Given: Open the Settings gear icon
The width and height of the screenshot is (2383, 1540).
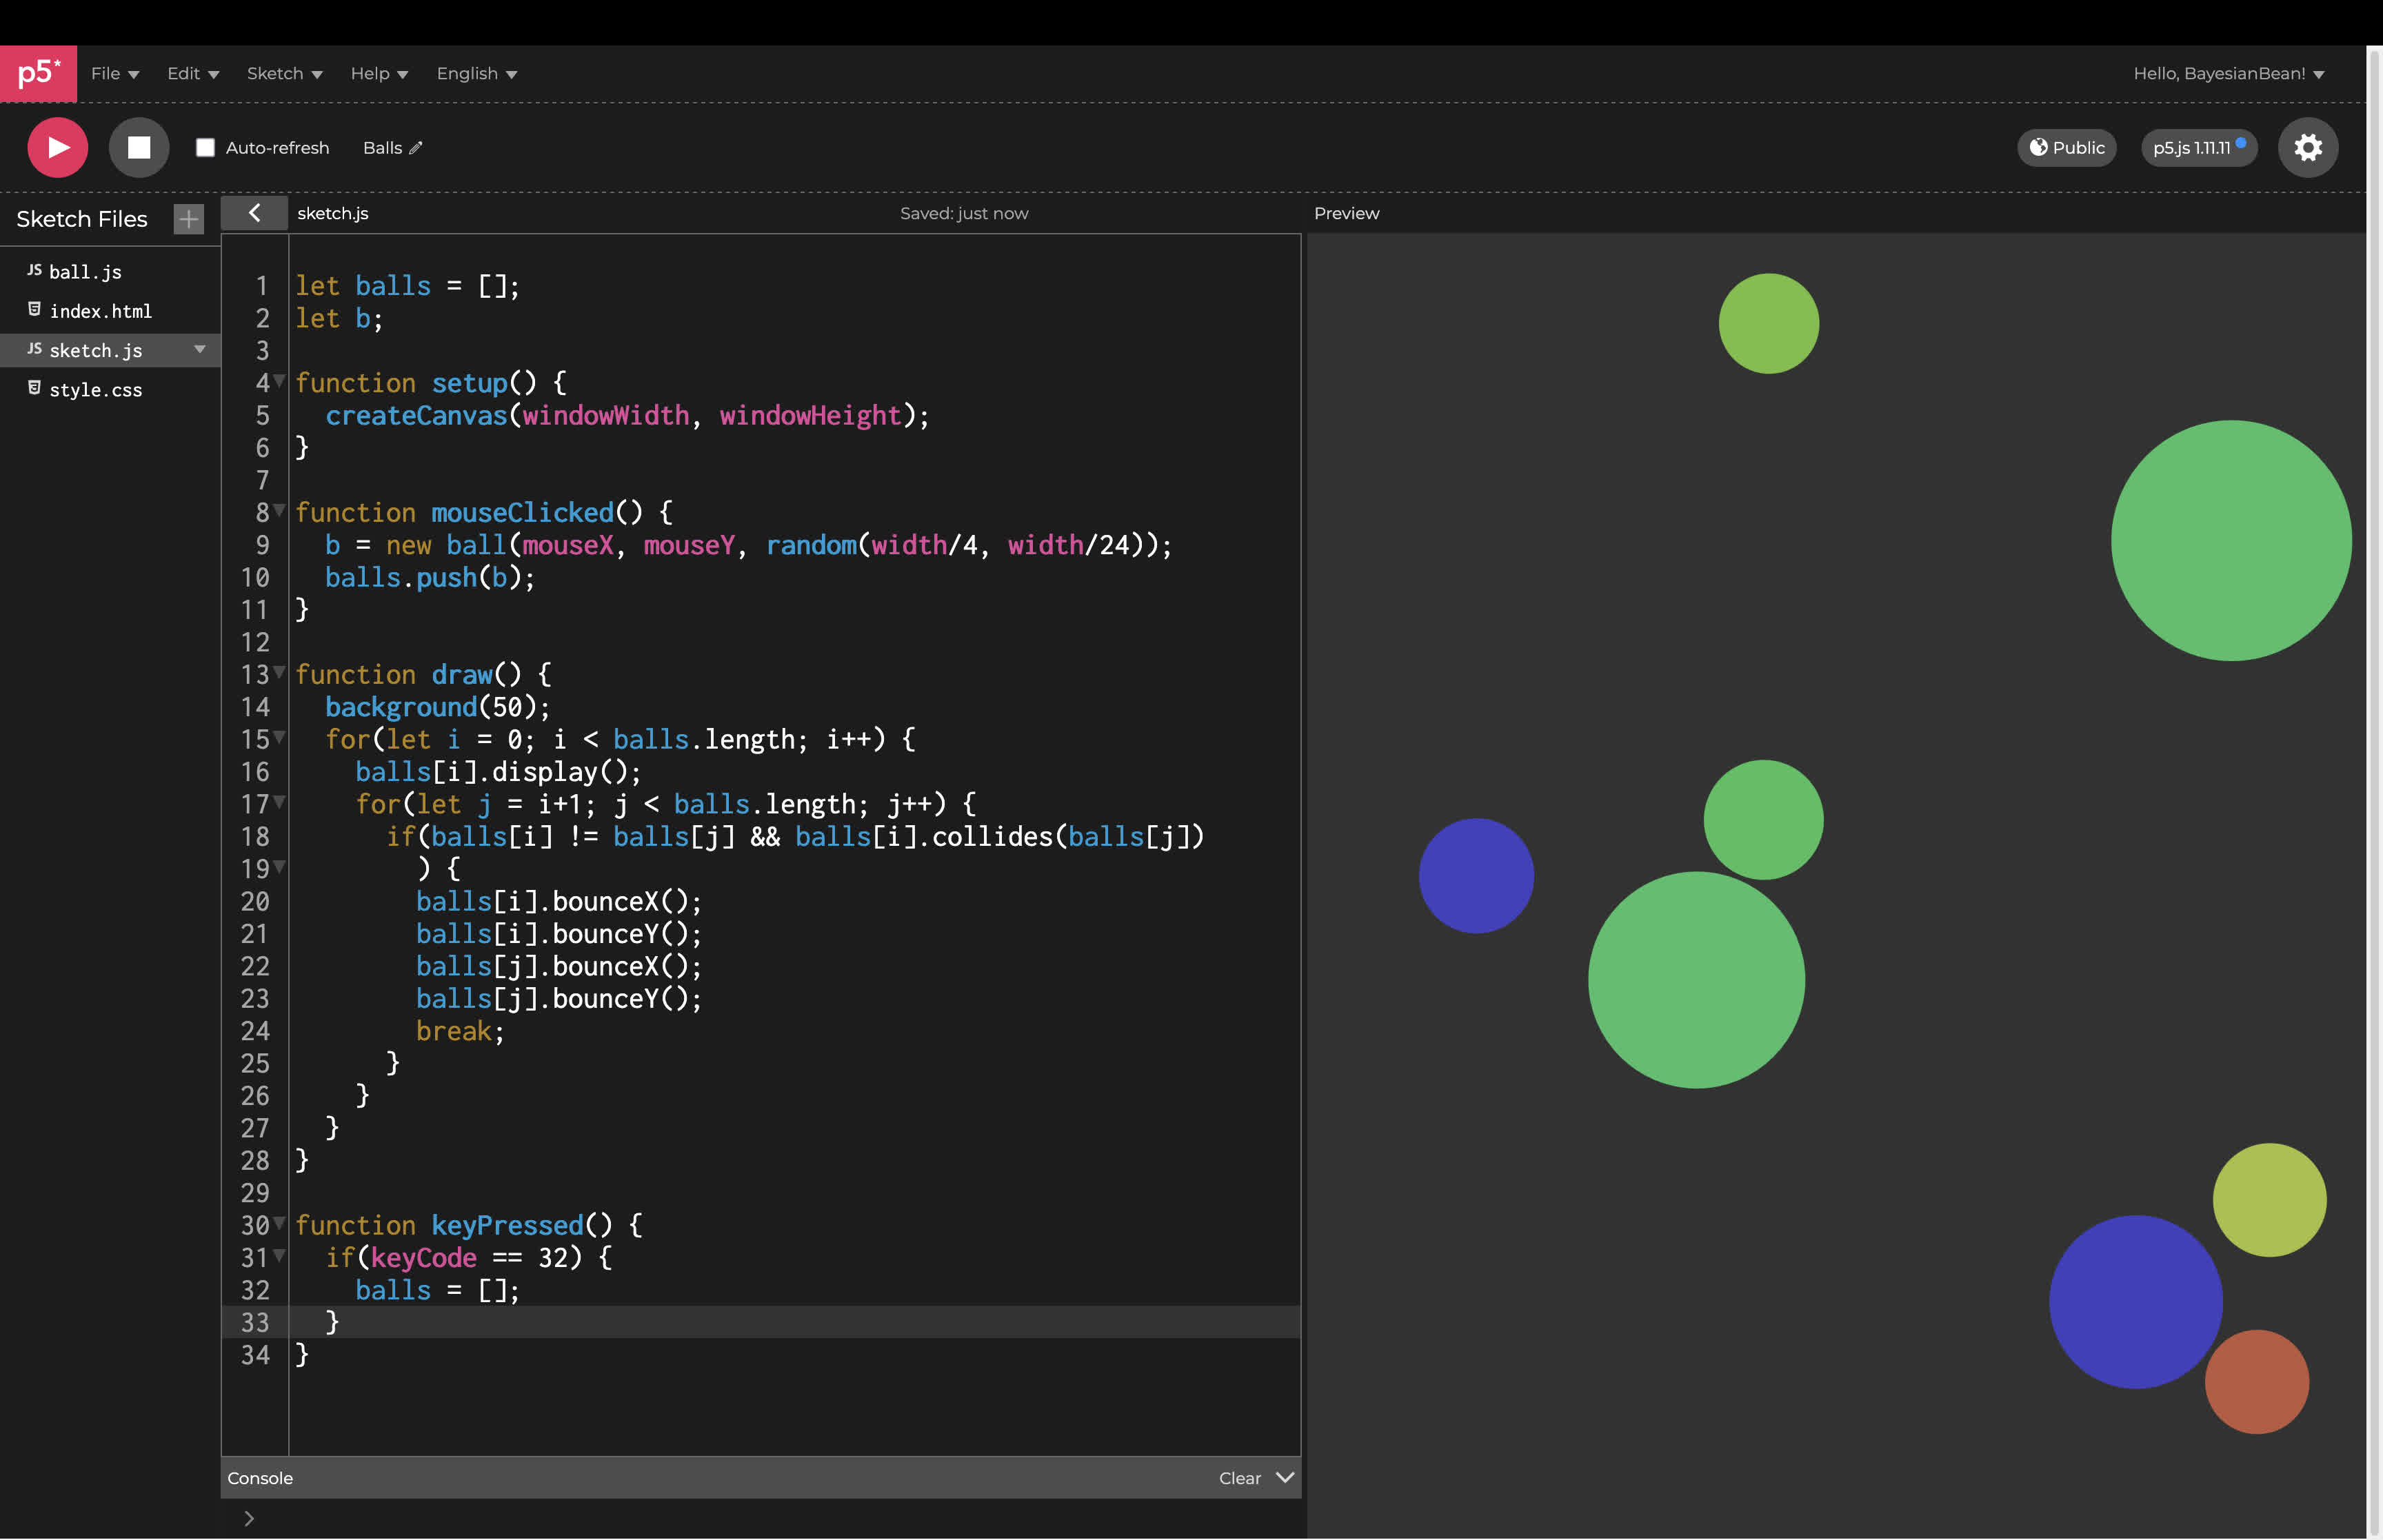Looking at the screenshot, I should click(x=2307, y=148).
